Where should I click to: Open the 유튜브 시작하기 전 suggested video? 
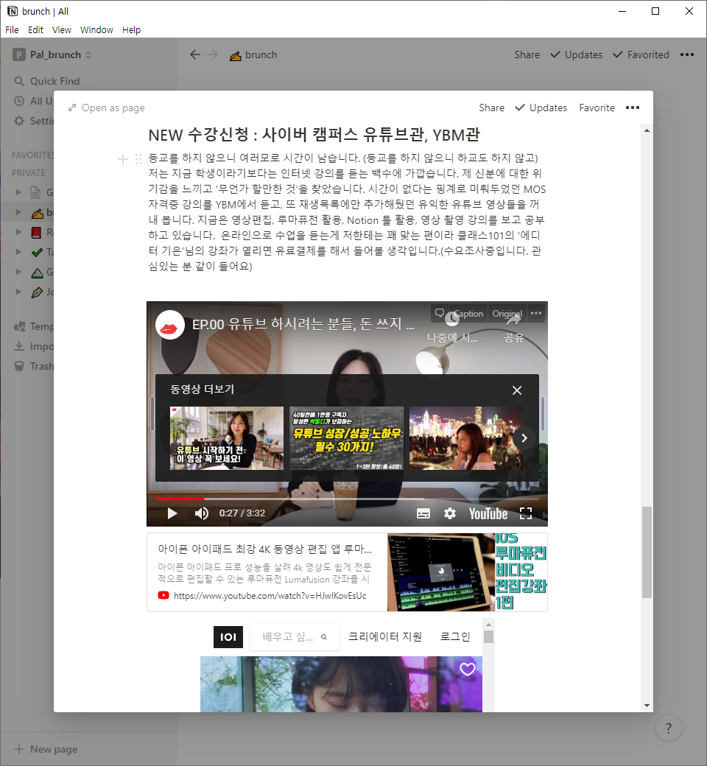[x=227, y=438]
